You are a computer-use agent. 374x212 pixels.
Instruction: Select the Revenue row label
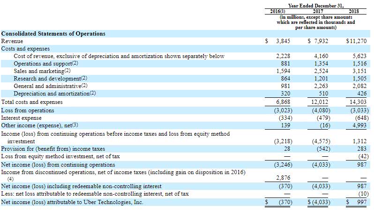(x=12, y=41)
